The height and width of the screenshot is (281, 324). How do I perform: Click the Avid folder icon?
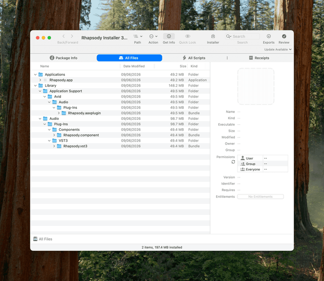50,96
